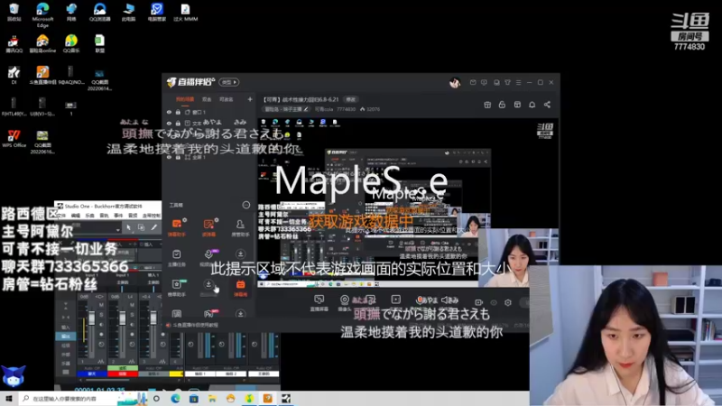Open the 编辑 menu in Studio One
This screenshot has width=722, height=406.
click(76, 216)
